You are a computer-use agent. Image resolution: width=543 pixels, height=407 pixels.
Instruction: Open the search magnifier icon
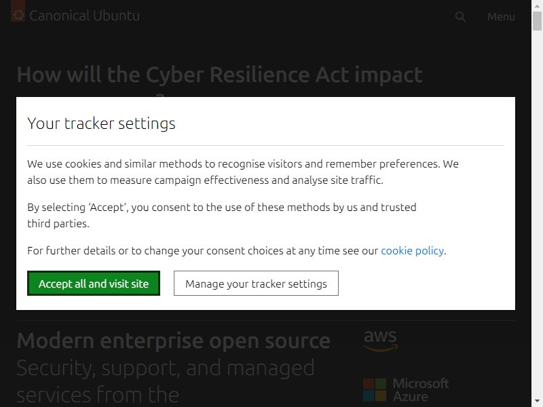[x=460, y=16]
